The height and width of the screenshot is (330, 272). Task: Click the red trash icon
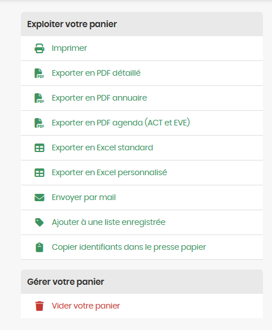point(40,306)
